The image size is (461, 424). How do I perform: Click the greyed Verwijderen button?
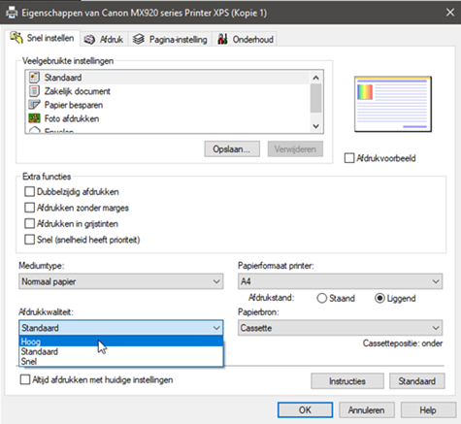click(x=295, y=149)
